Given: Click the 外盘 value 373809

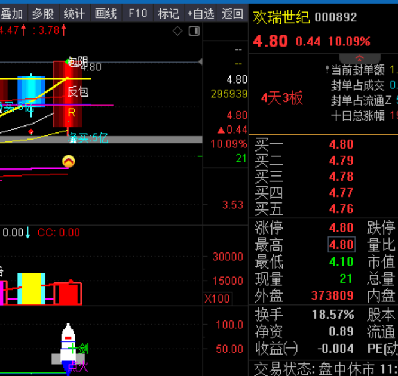Looking at the screenshot, I should 332,295.
